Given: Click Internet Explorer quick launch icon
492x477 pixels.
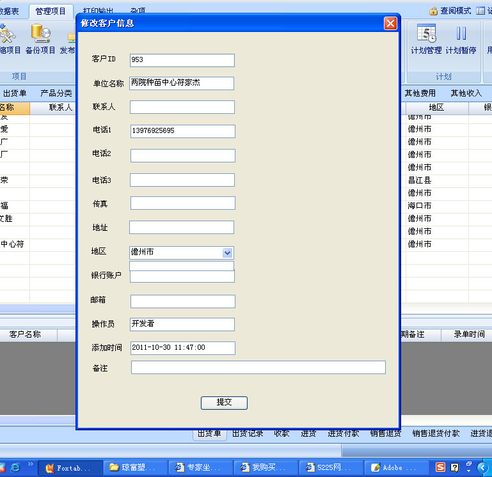Looking at the screenshot, I should pos(15,467).
